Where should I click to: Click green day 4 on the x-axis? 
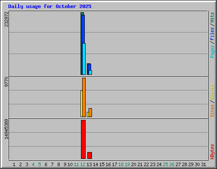[x=33, y=164]
